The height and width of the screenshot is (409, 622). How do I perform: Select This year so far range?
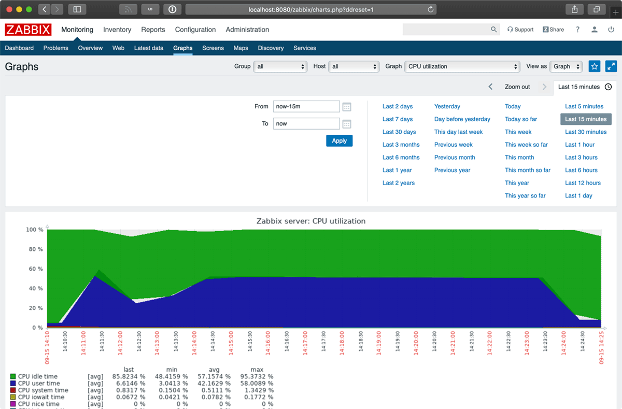[525, 196]
